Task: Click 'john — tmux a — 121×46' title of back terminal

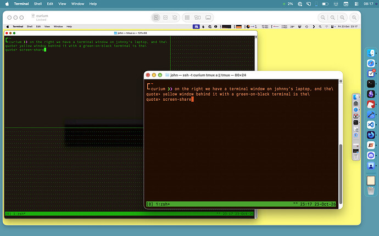Action: click(x=132, y=33)
